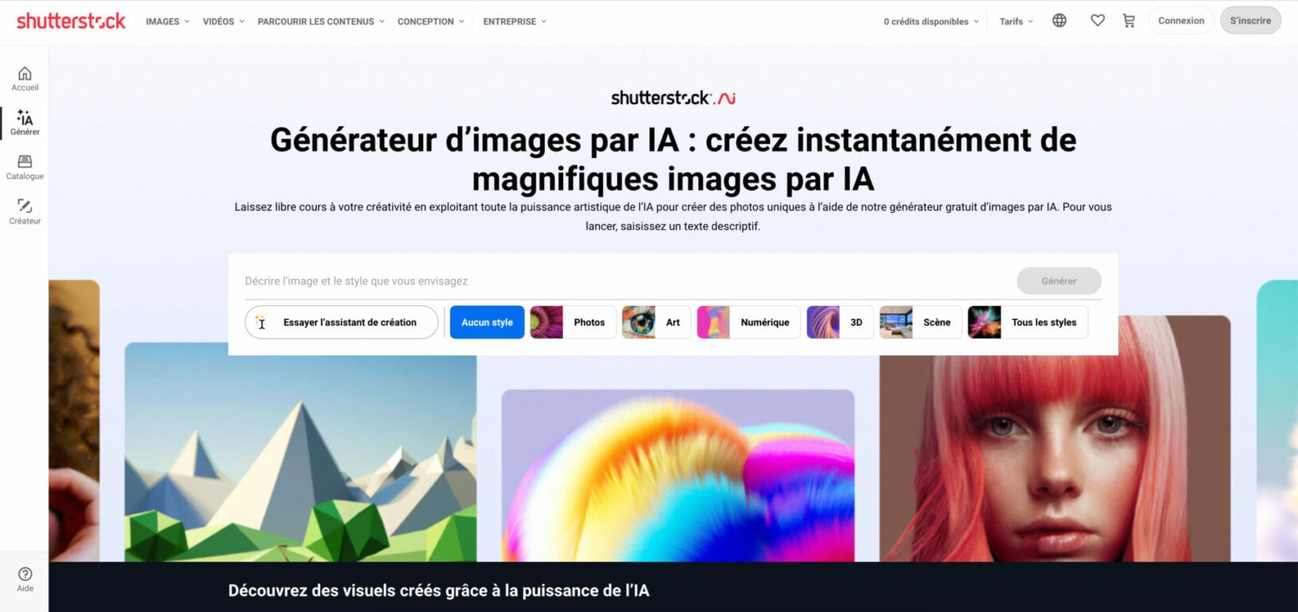Click the Aide help icon

click(x=25, y=574)
